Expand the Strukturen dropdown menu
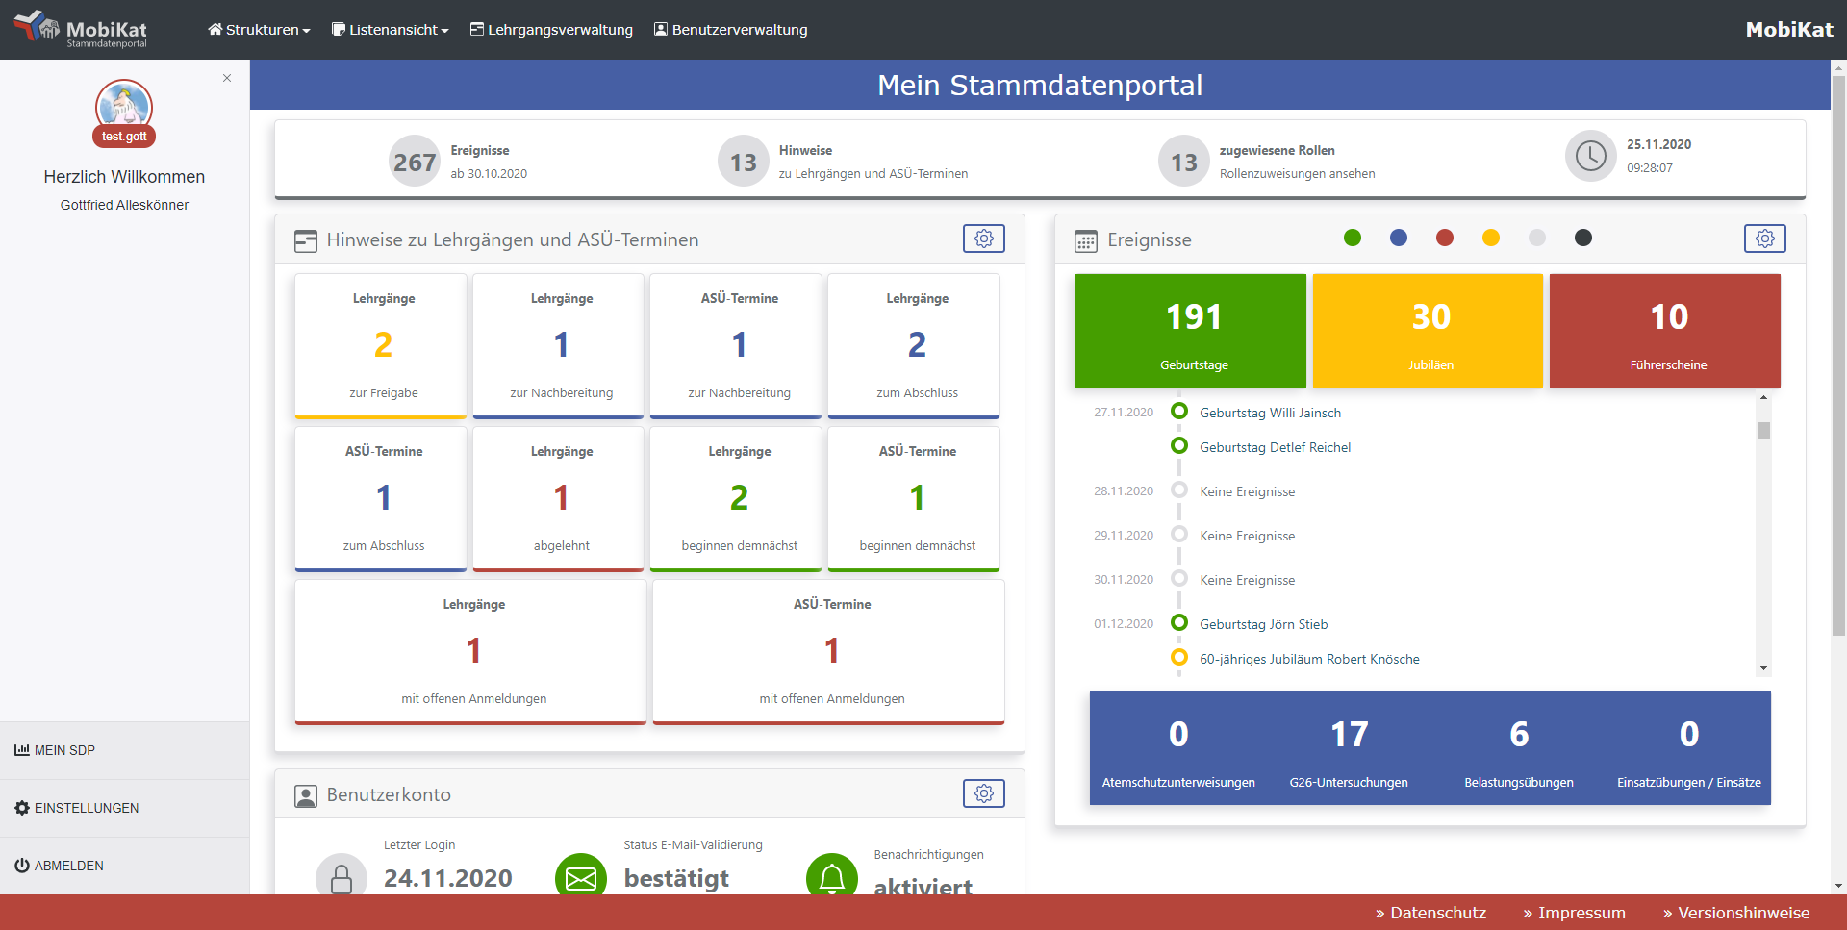Screen dimensions: 1847x930 (x=259, y=30)
